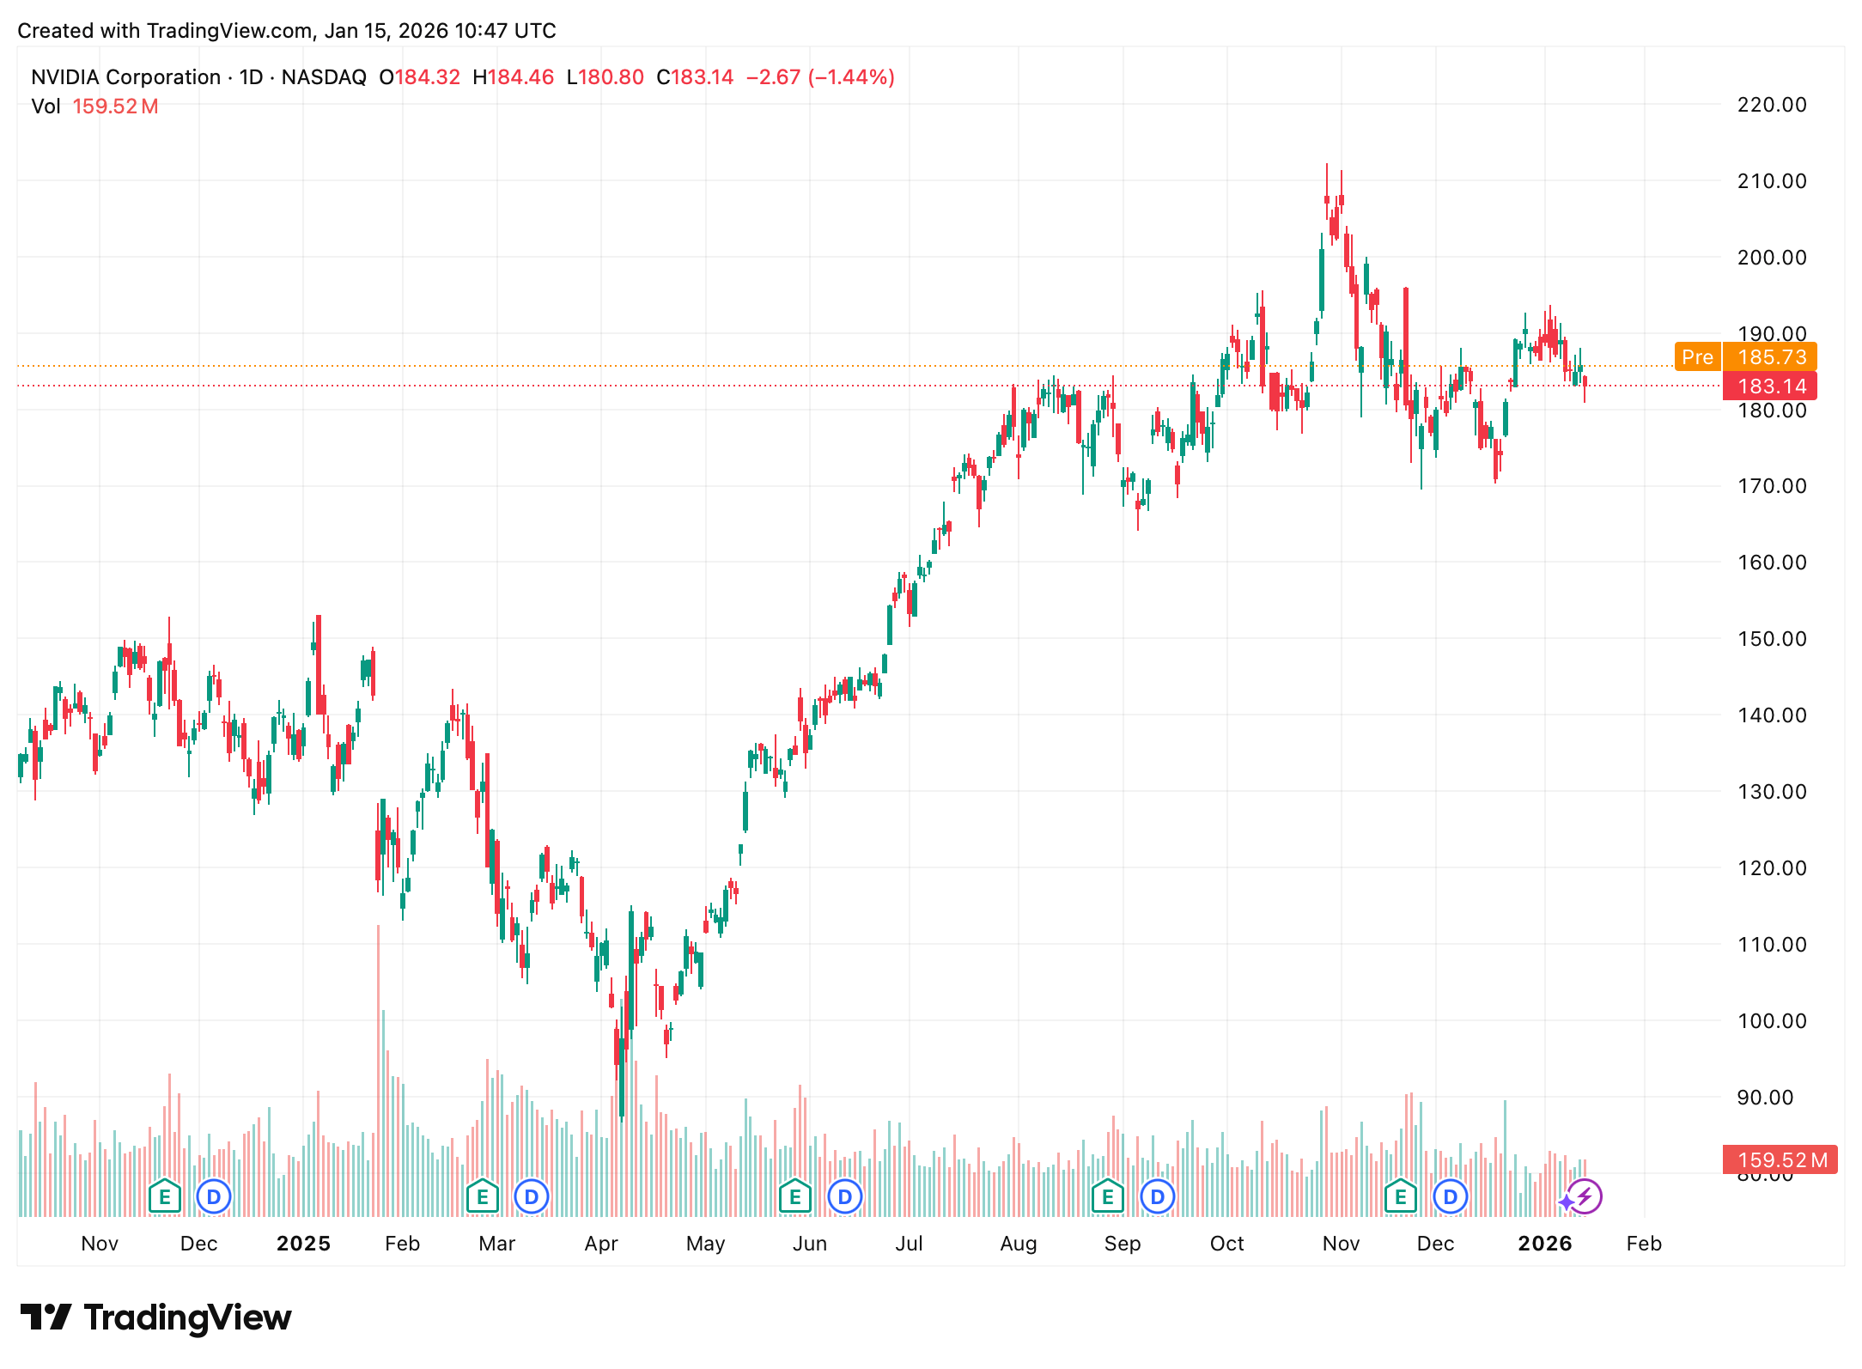Select the earnings marker before June 2025
The image size is (1862, 1369).
click(795, 1196)
